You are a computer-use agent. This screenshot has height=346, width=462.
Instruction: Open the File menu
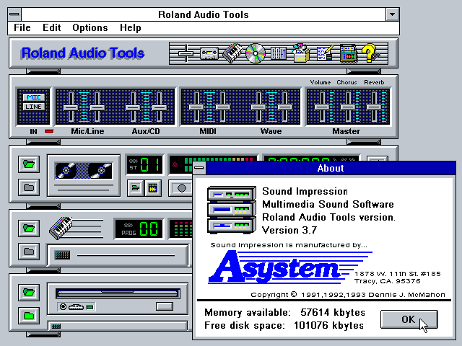22,27
